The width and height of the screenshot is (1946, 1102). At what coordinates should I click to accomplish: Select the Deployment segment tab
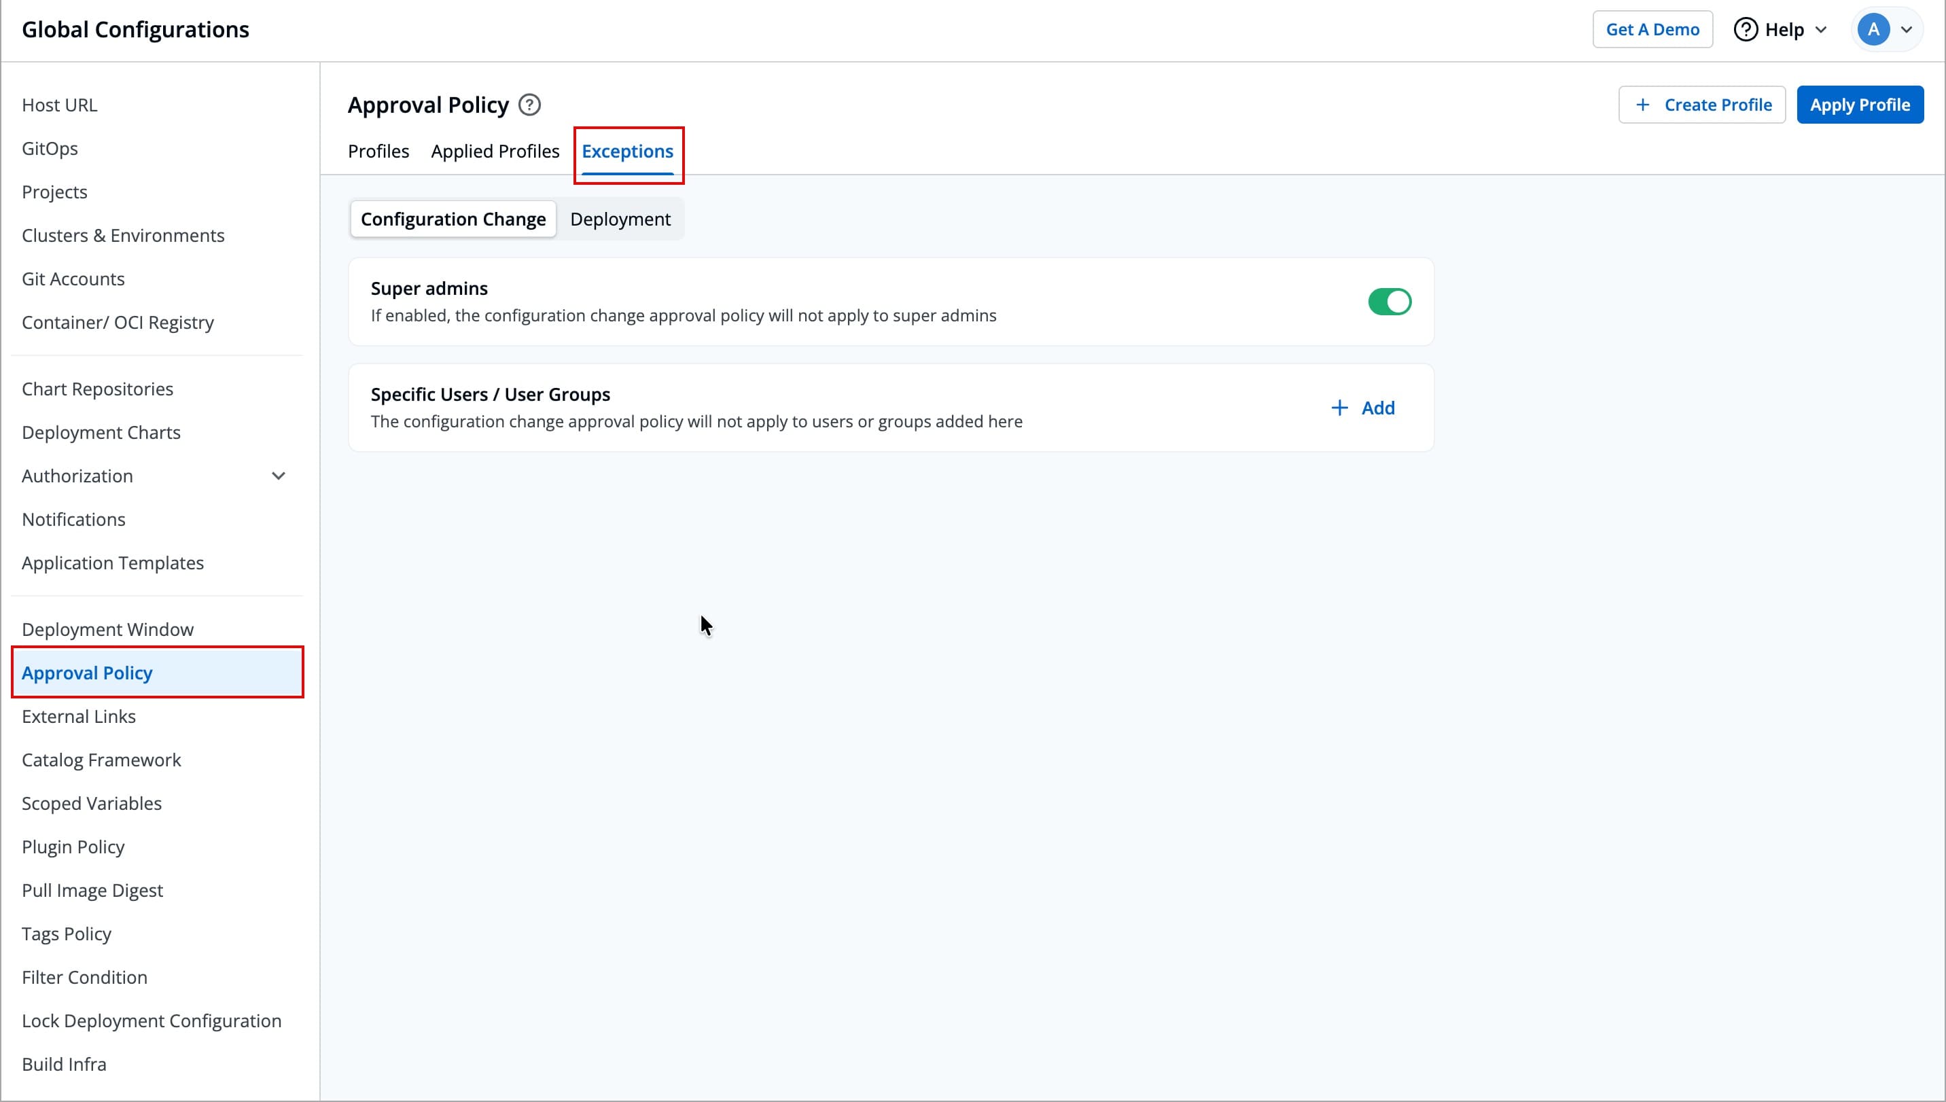click(x=620, y=219)
